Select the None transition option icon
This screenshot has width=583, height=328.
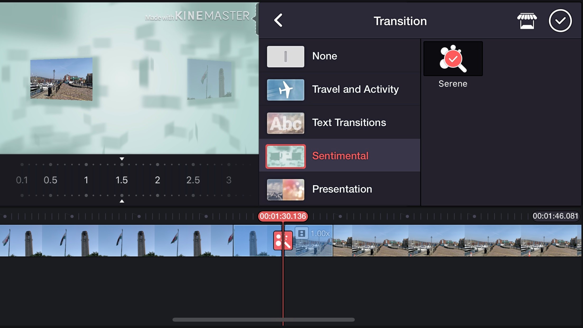[285, 57]
